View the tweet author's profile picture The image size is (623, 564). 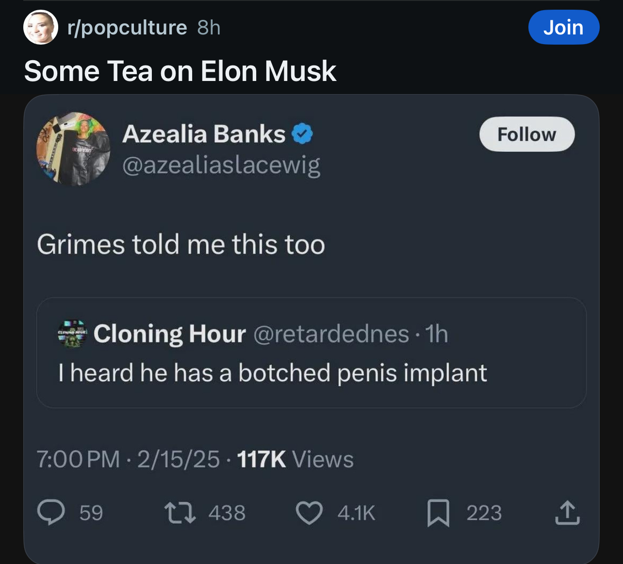(73, 149)
